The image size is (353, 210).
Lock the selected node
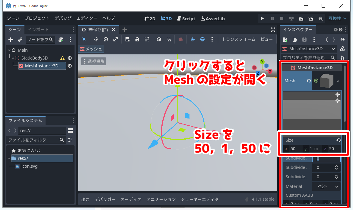coord(137,39)
